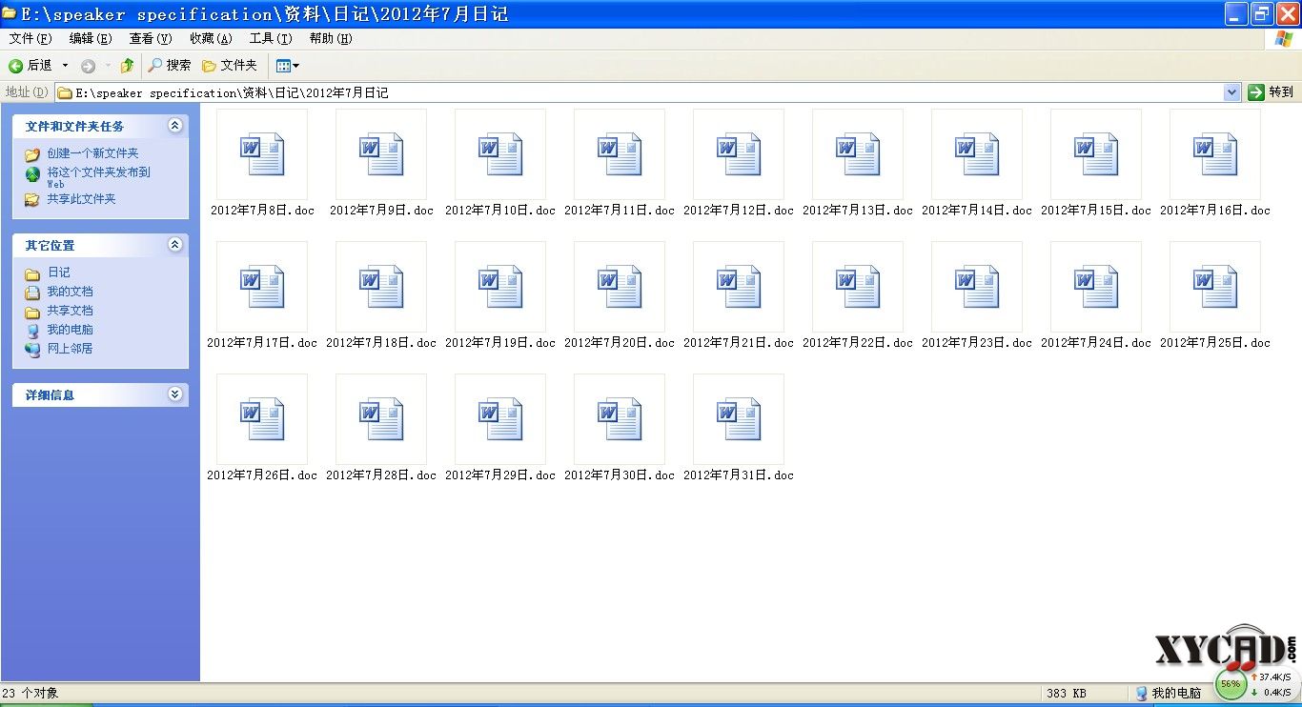The image size is (1302, 707).
Task: Click the 2012年7月25日.doc Word icon
Action: [1215, 287]
